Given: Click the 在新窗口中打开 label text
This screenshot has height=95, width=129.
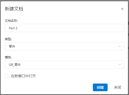Looking at the screenshot, I should 23,76.
